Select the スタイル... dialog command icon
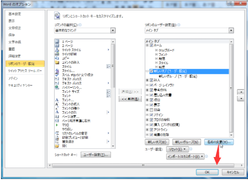The width and height of the screenshot is (248, 181). coord(57,71)
